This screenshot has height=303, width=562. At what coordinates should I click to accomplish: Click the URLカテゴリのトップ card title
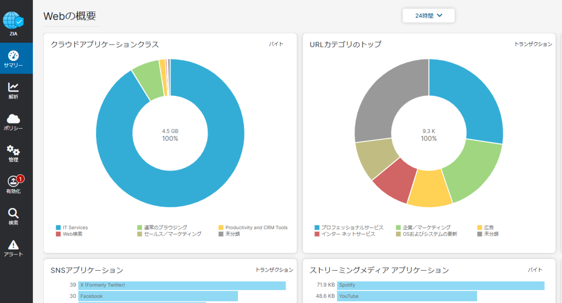pyautogui.click(x=346, y=45)
